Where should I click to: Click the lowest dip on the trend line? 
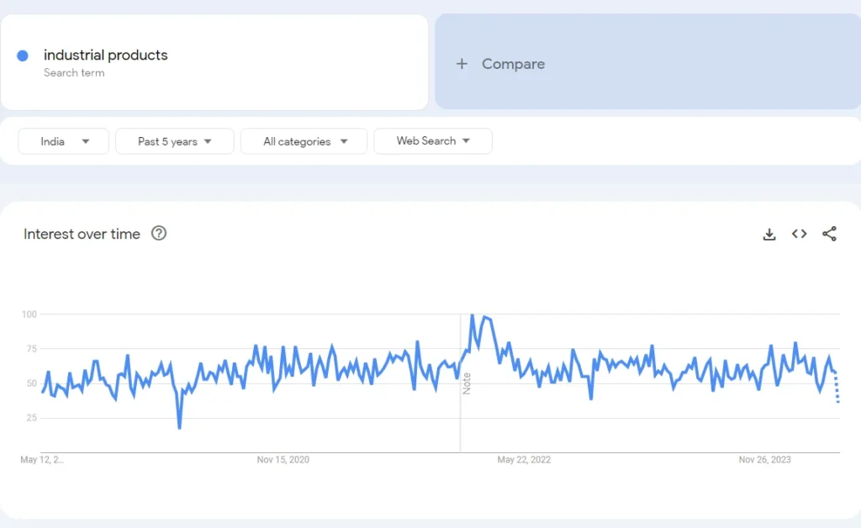pos(179,427)
